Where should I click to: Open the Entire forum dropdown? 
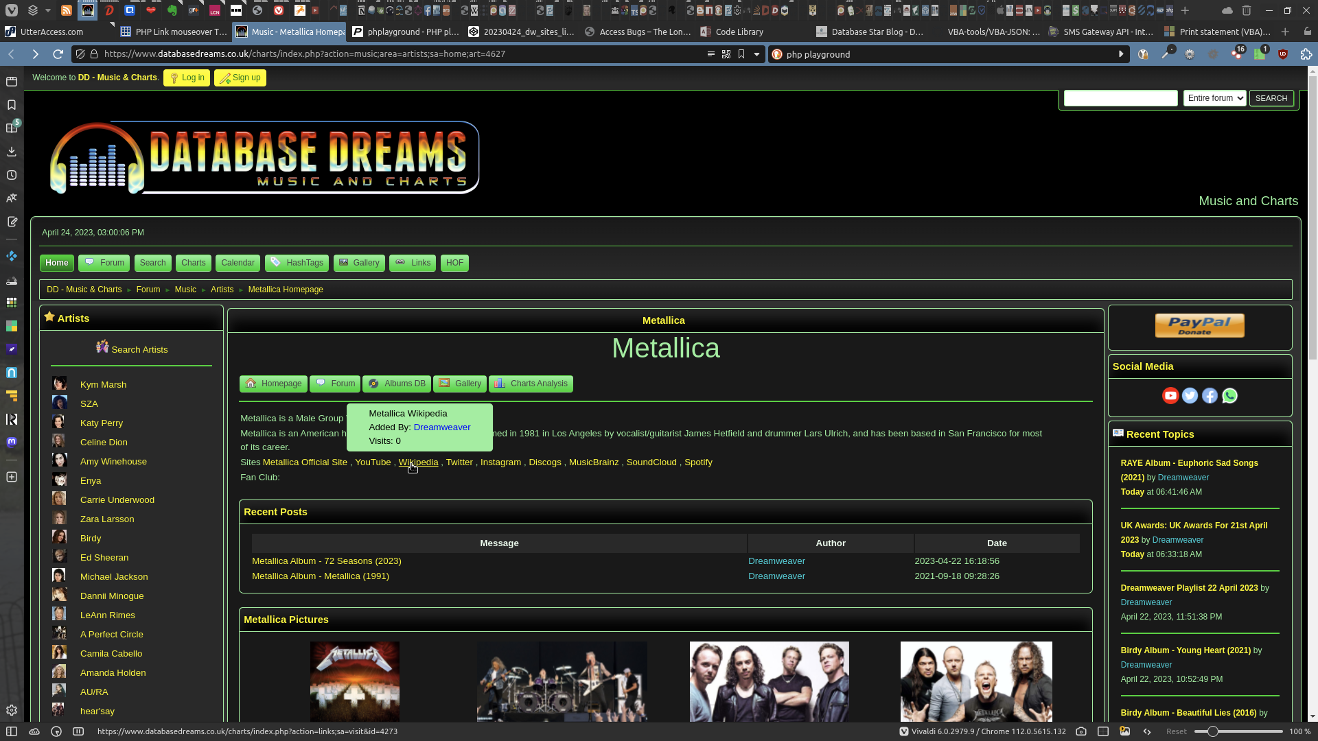pos(1214,98)
